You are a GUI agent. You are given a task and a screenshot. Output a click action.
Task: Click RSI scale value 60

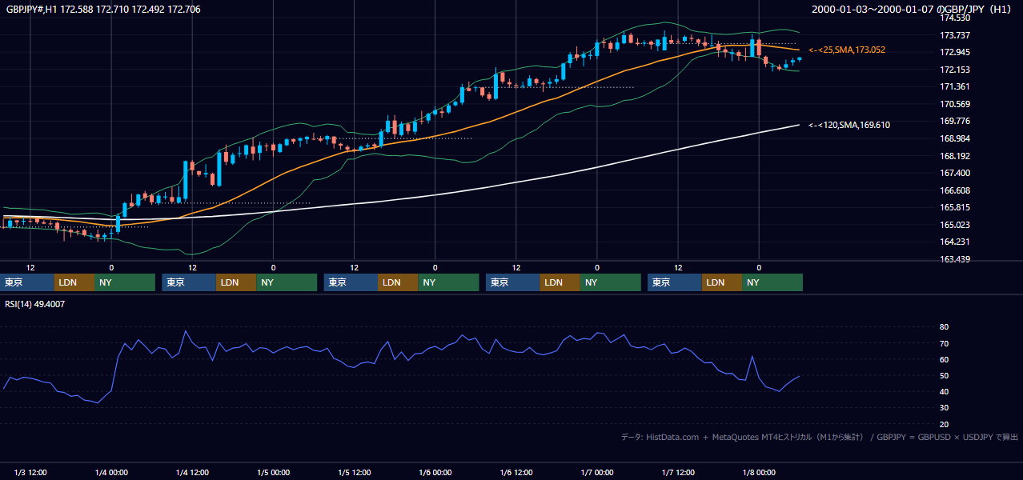(944, 359)
